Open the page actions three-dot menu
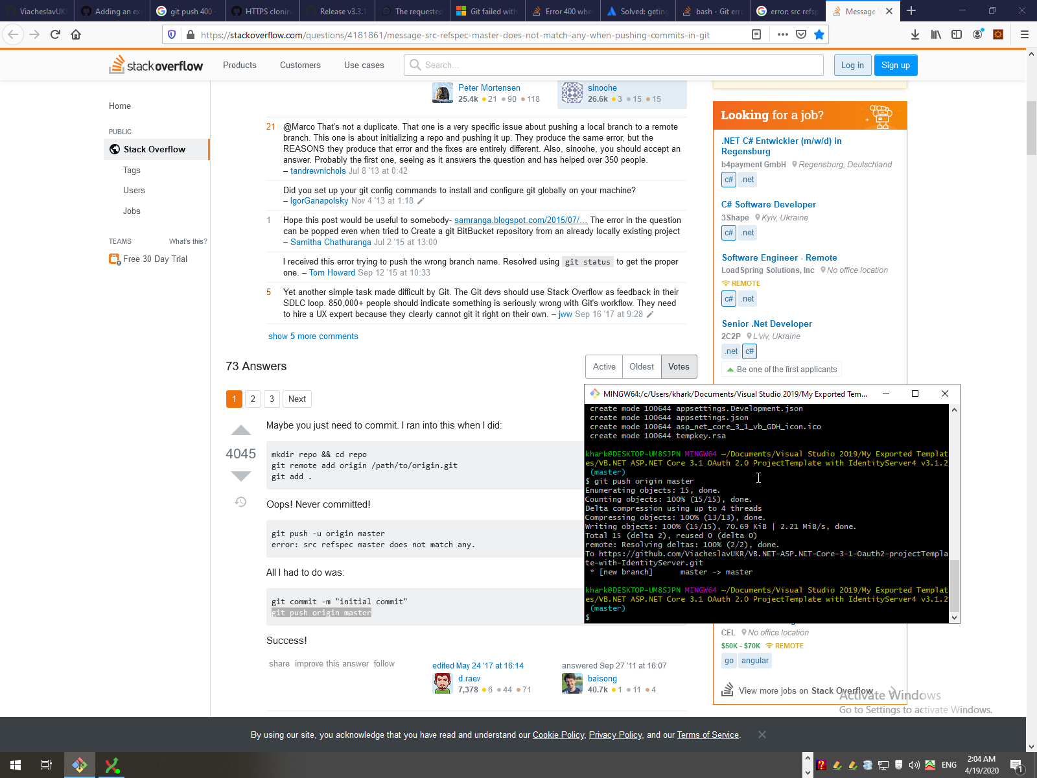 [783, 34]
